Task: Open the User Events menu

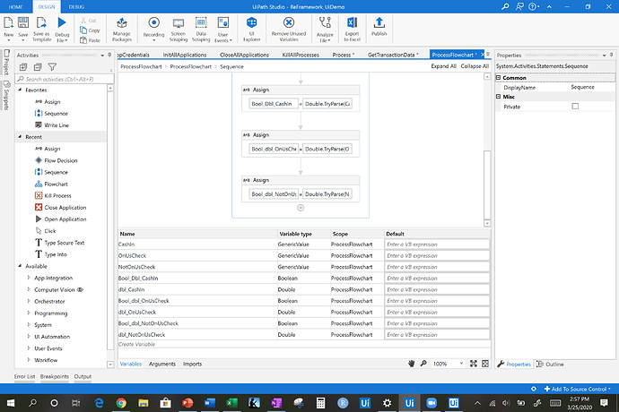Action: [x=223, y=30]
